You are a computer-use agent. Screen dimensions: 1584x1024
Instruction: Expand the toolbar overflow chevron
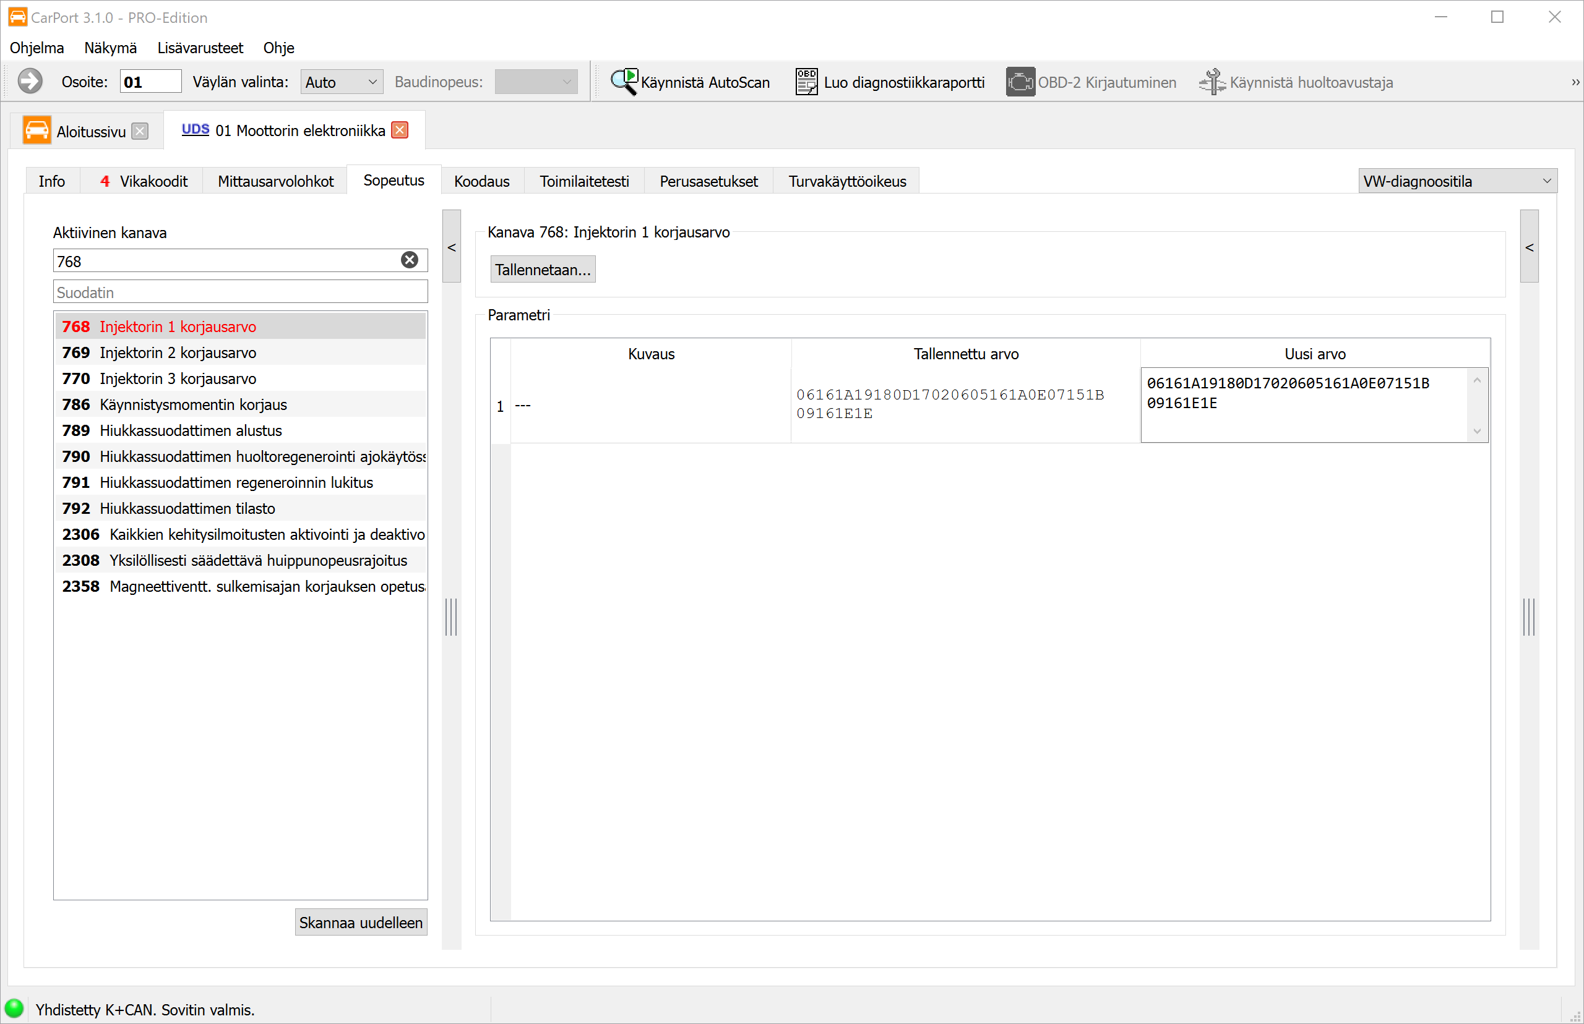tap(1575, 82)
